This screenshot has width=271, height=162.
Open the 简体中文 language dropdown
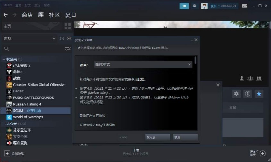[143, 64]
